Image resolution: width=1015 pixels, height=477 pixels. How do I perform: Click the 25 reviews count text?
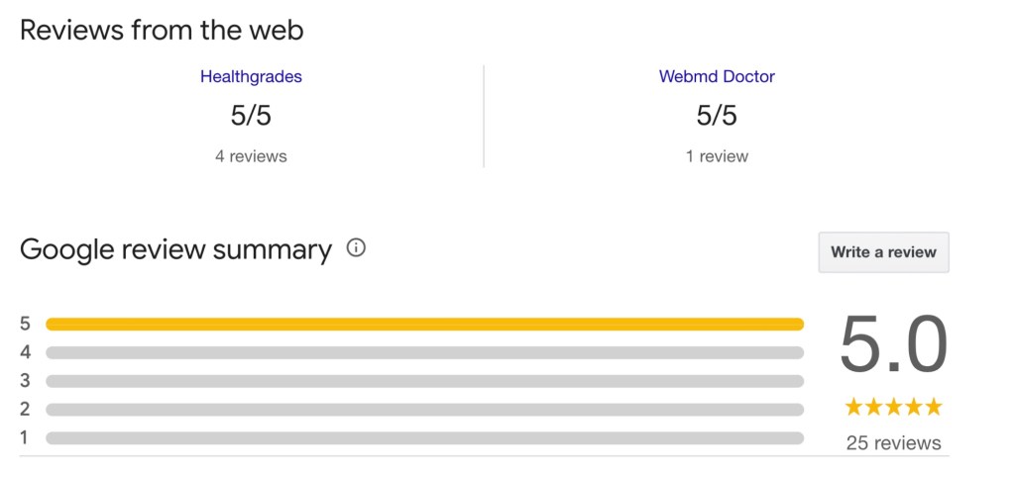click(x=893, y=442)
